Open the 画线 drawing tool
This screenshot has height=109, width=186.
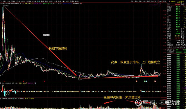click(148, 1)
